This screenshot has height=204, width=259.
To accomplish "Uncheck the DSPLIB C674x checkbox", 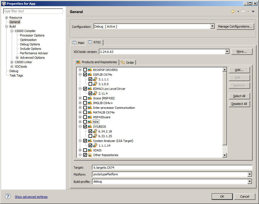I will [x=85, y=75].
